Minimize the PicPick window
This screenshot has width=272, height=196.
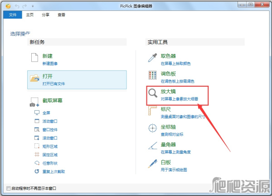coord(242,5)
